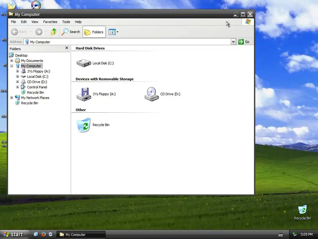The image size is (318, 239).
Task: Expand Control Panel tree node
Action: click(17, 87)
